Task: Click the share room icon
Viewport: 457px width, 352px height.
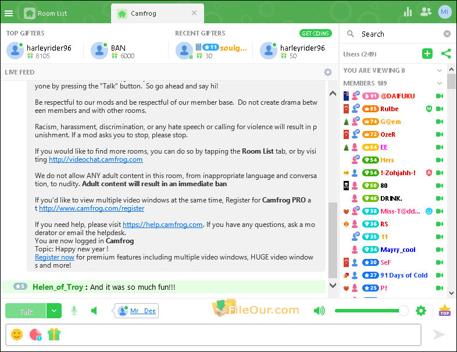Action: tap(446, 54)
